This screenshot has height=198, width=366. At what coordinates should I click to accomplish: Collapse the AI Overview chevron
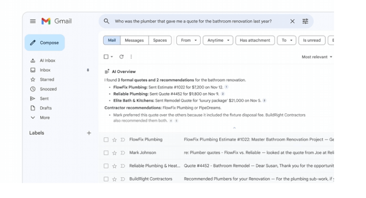pos(234,128)
